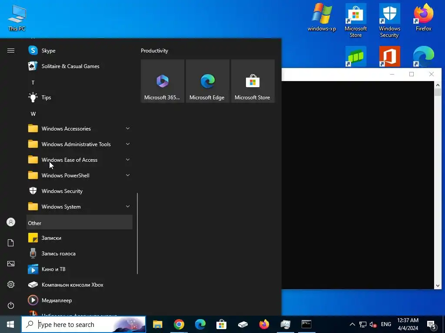Launch Запись голоса voice recorder

(x=80, y=253)
